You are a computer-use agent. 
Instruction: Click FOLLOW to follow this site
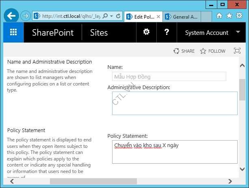(212, 51)
